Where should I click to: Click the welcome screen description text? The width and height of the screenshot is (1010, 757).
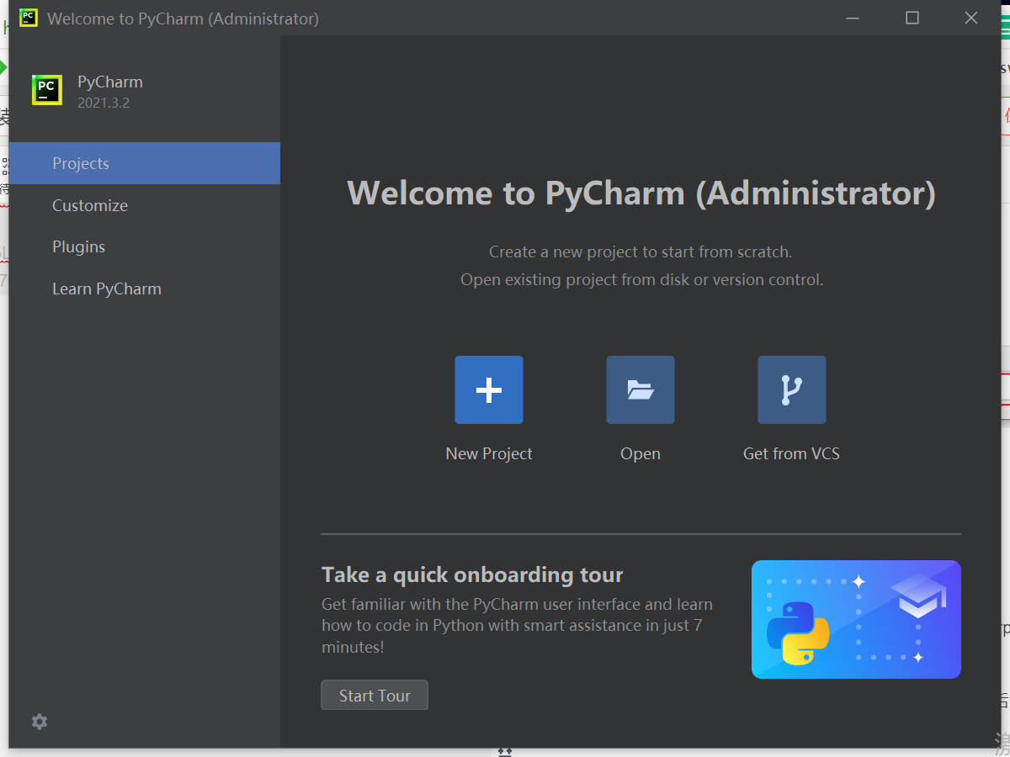642,266
